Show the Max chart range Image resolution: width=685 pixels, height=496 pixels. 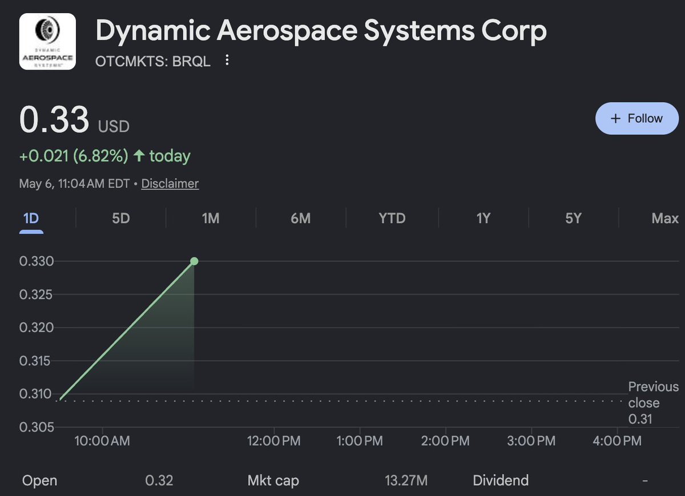pyautogui.click(x=665, y=219)
